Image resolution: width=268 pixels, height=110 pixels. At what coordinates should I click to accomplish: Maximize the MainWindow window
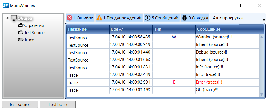pos(242,6)
